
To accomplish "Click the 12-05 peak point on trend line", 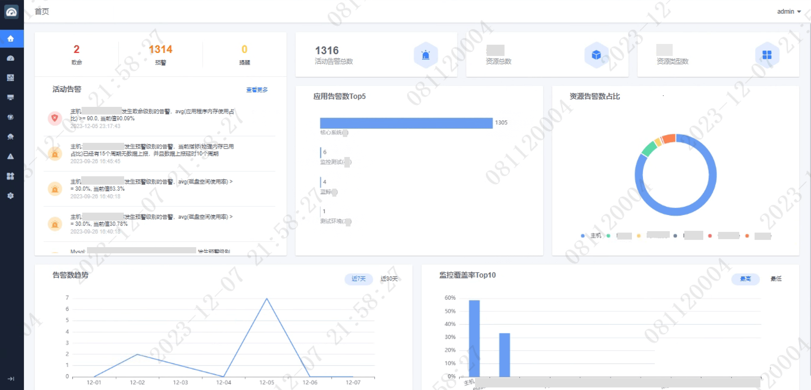I will pos(267,298).
